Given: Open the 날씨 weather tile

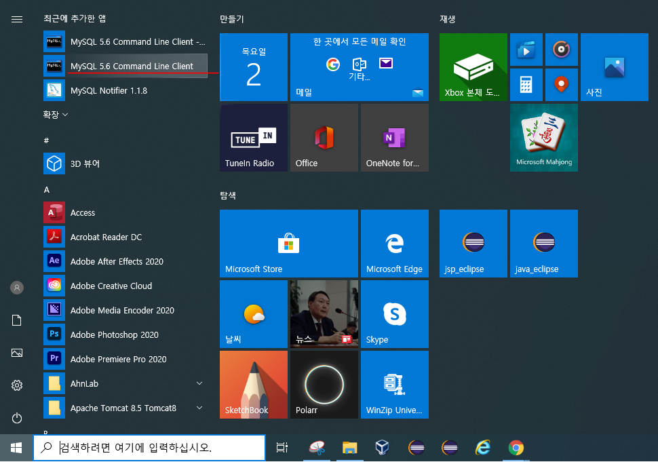Looking at the screenshot, I should point(254,314).
